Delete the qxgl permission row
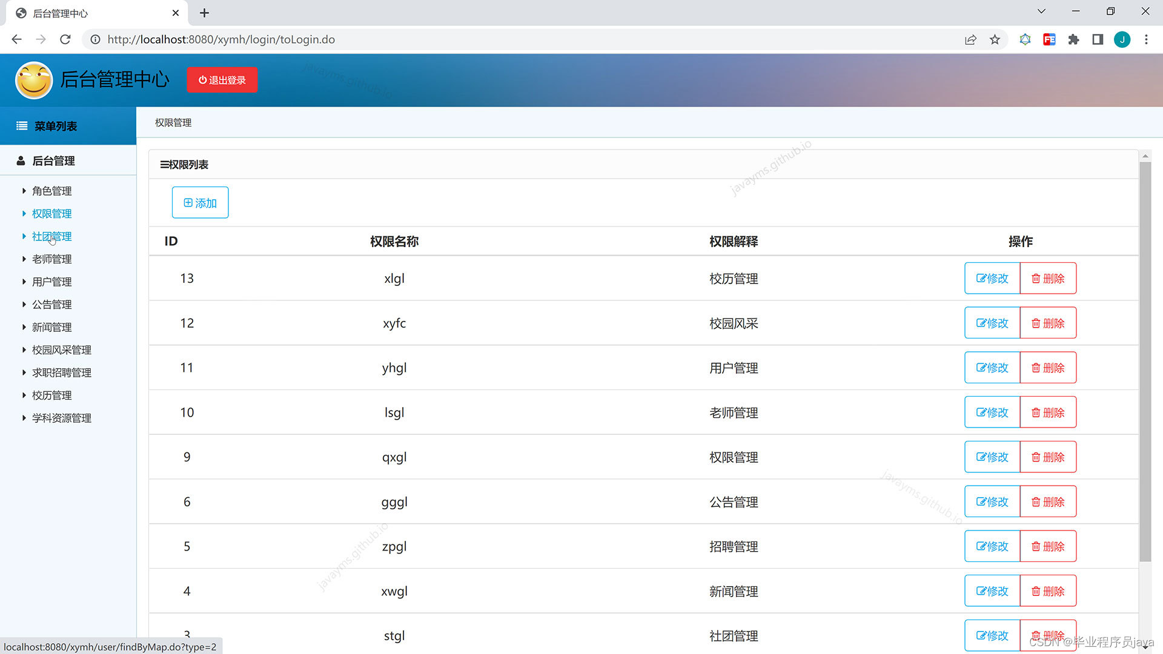Image resolution: width=1163 pixels, height=654 pixels. coord(1048,457)
